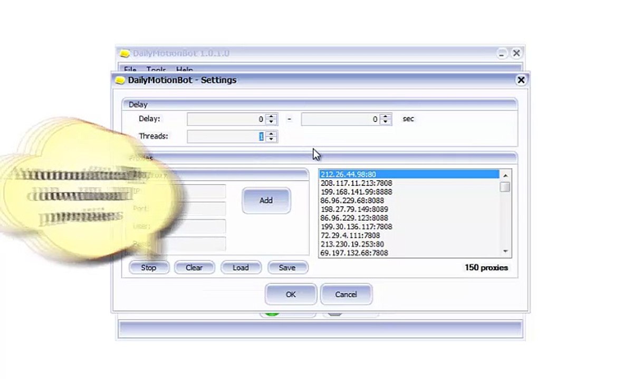Decrease the second Delay value
This screenshot has width=633, height=379.
pos(386,122)
